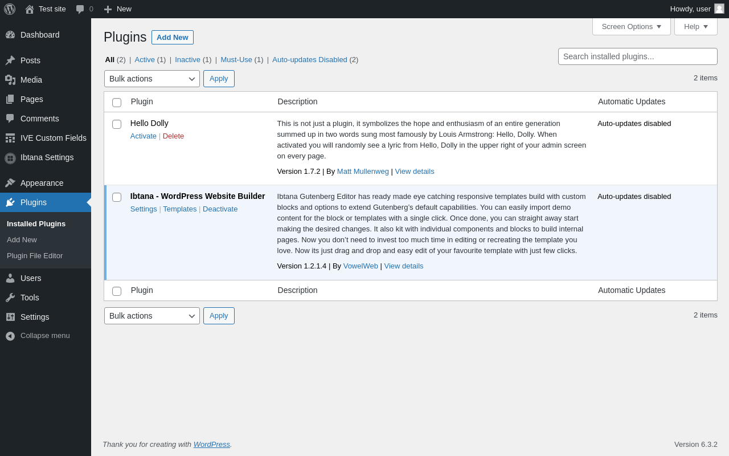Click the user avatar in admin bar

[719, 9]
